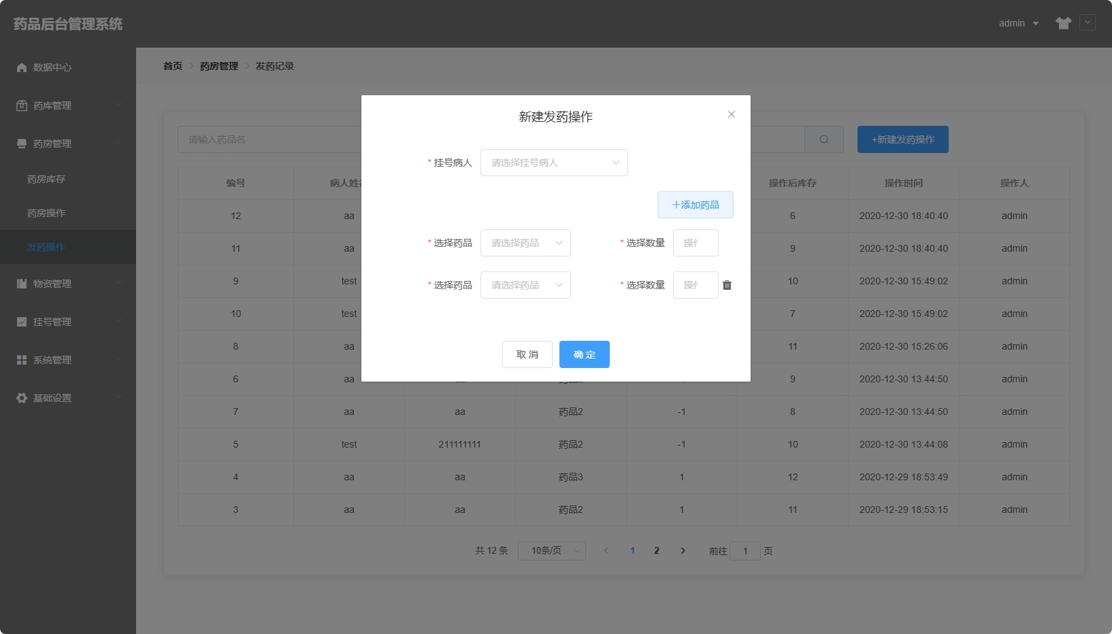Click the 基础设置 gear icon

tap(22, 398)
